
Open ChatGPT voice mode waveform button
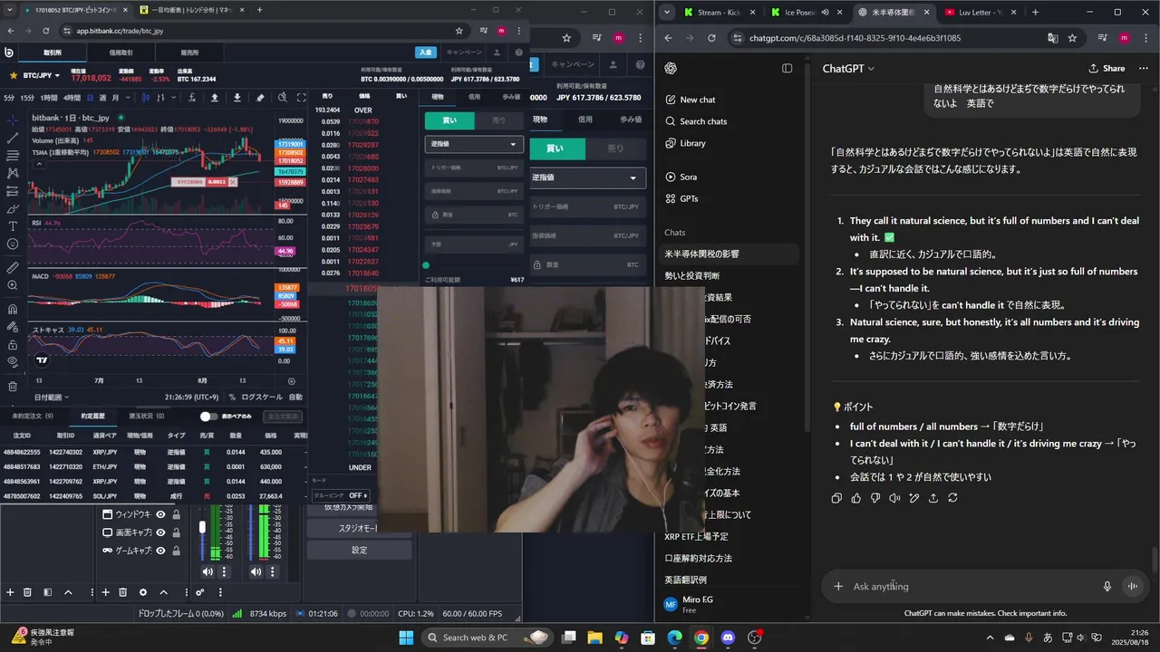click(1133, 586)
